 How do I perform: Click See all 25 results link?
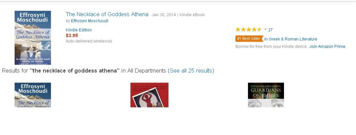[x=191, y=70]
